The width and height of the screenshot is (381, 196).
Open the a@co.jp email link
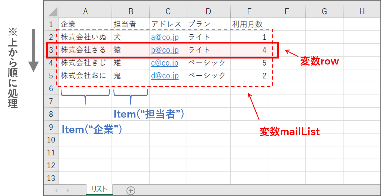pos(165,37)
